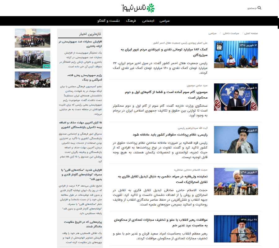The height and width of the screenshot is (248, 279).
Task: Open the اجتماعی menu item
Action: (148, 21)
